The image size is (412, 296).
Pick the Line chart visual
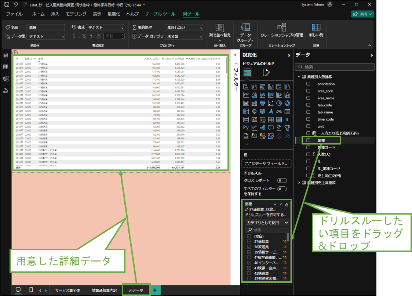click(x=246, y=95)
